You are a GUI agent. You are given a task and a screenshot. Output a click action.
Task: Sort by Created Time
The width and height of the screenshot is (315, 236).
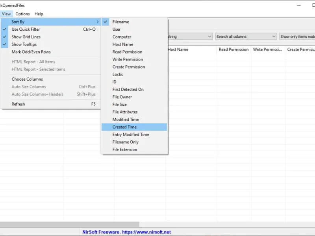click(x=134, y=127)
